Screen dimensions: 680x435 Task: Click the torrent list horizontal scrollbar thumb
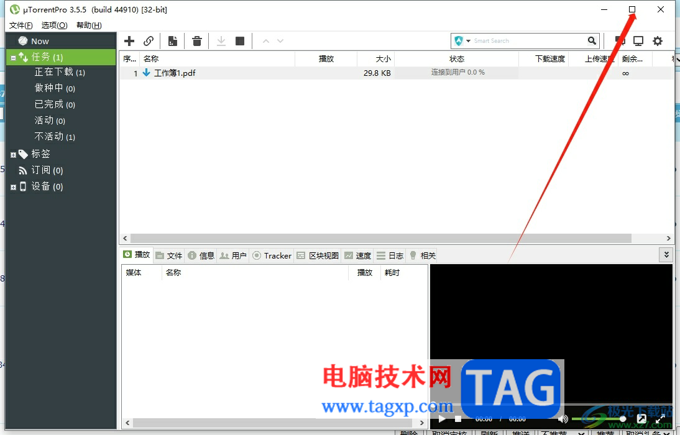pos(381,238)
